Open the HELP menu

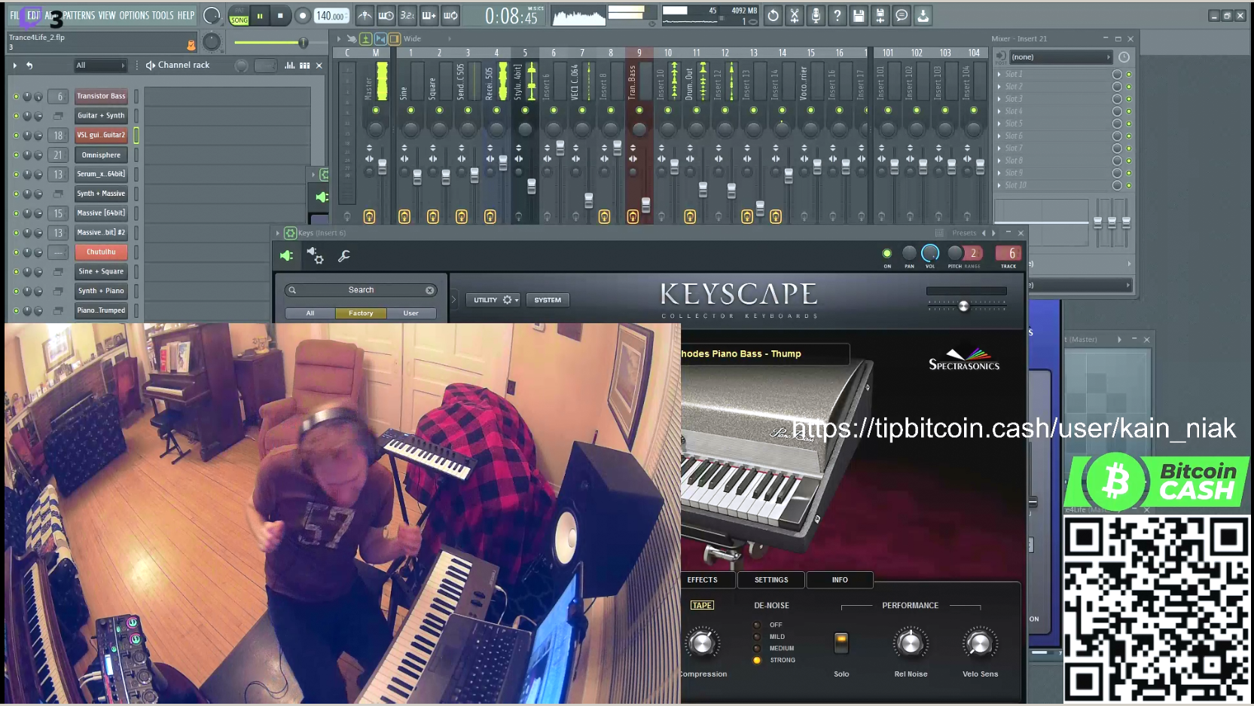coord(186,15)
